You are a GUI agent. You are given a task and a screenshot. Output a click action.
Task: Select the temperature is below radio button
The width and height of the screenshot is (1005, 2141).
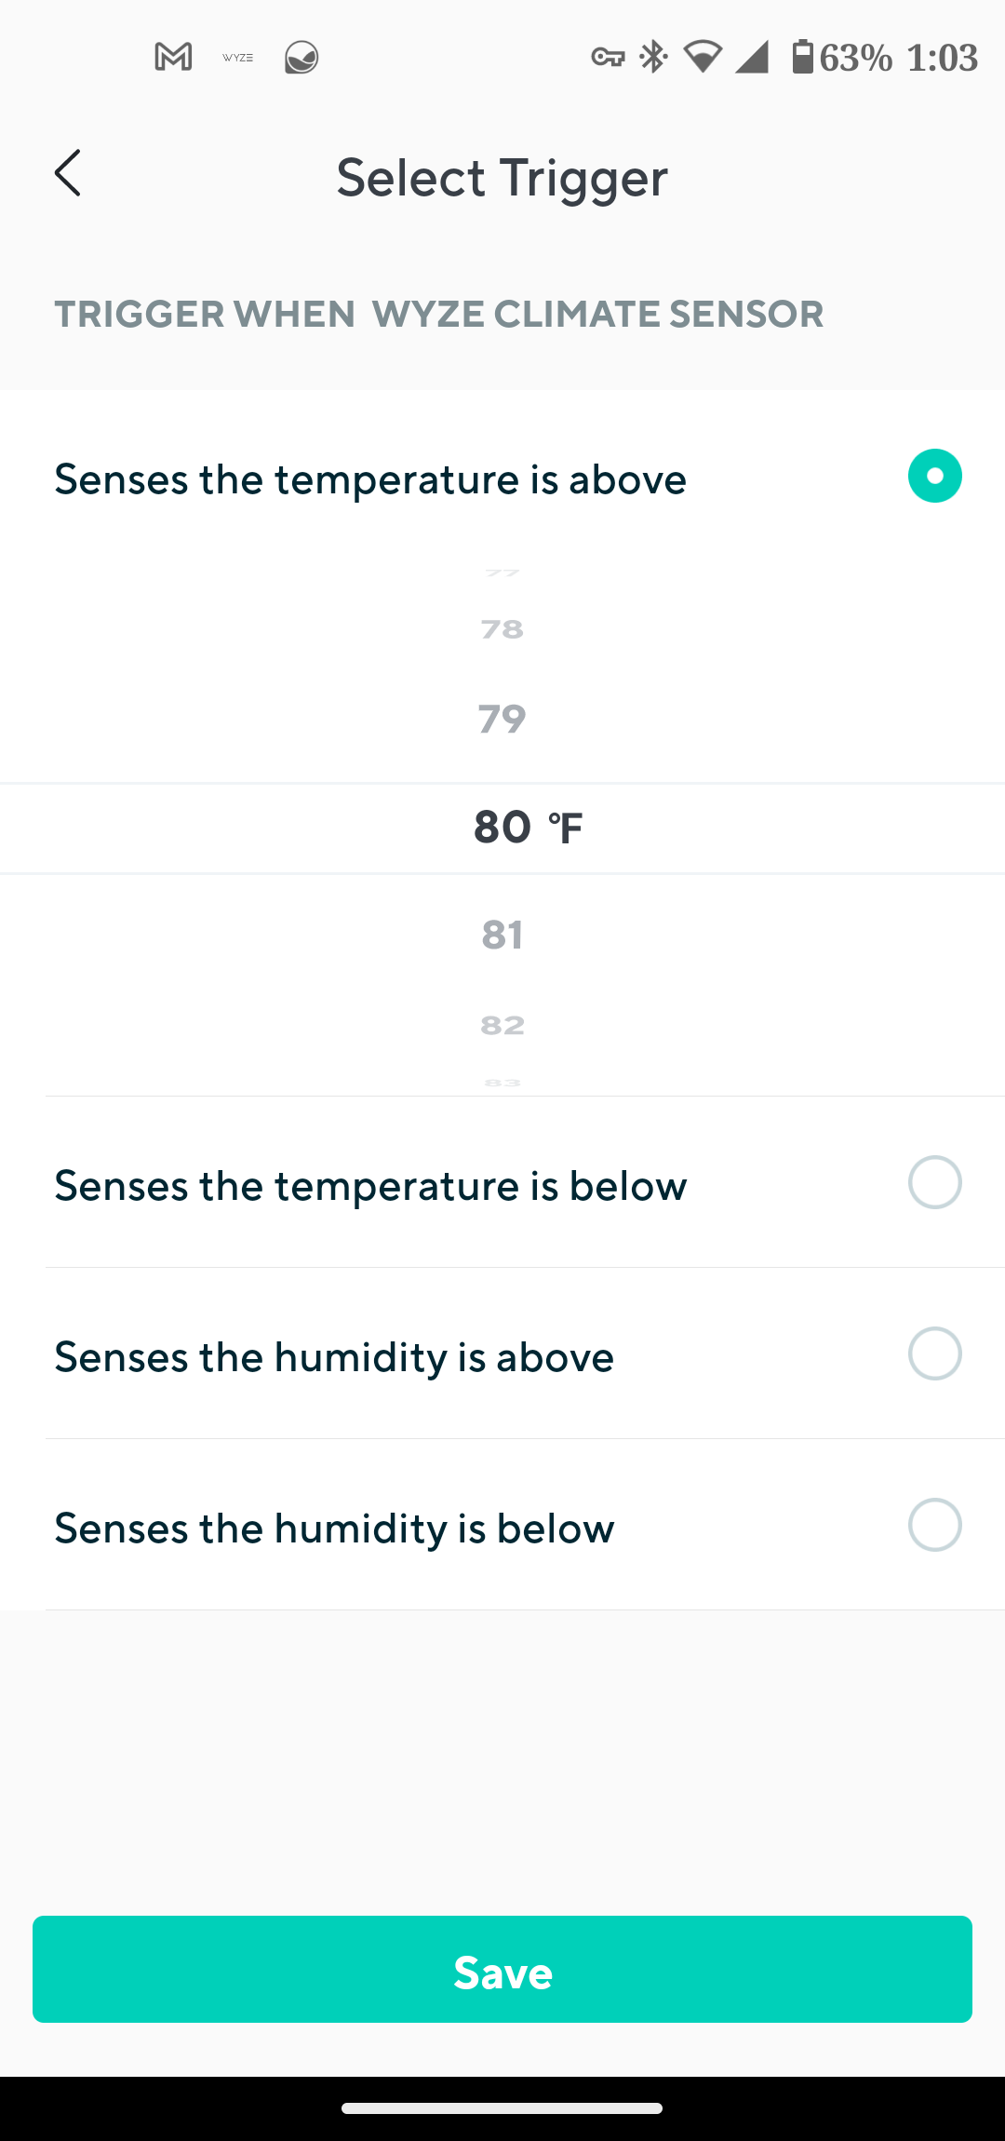(x=934, y=1182)
